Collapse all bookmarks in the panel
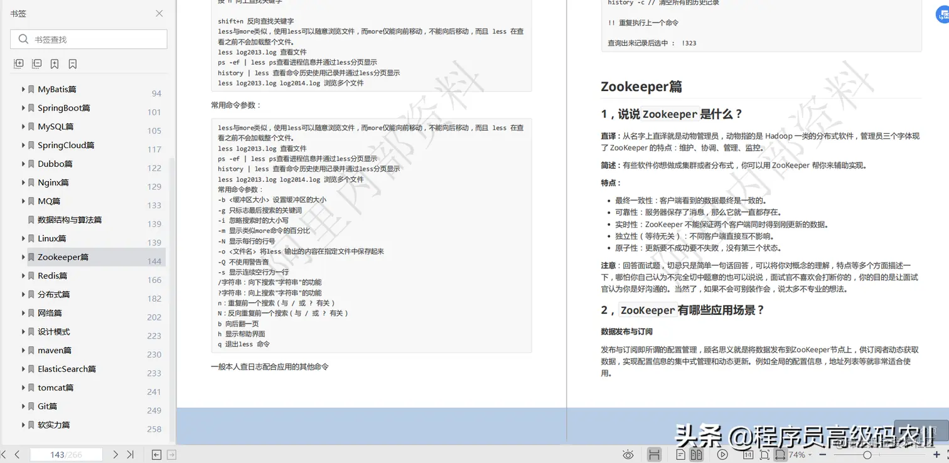This screenshot has width=949, height=463. [36, 63]
